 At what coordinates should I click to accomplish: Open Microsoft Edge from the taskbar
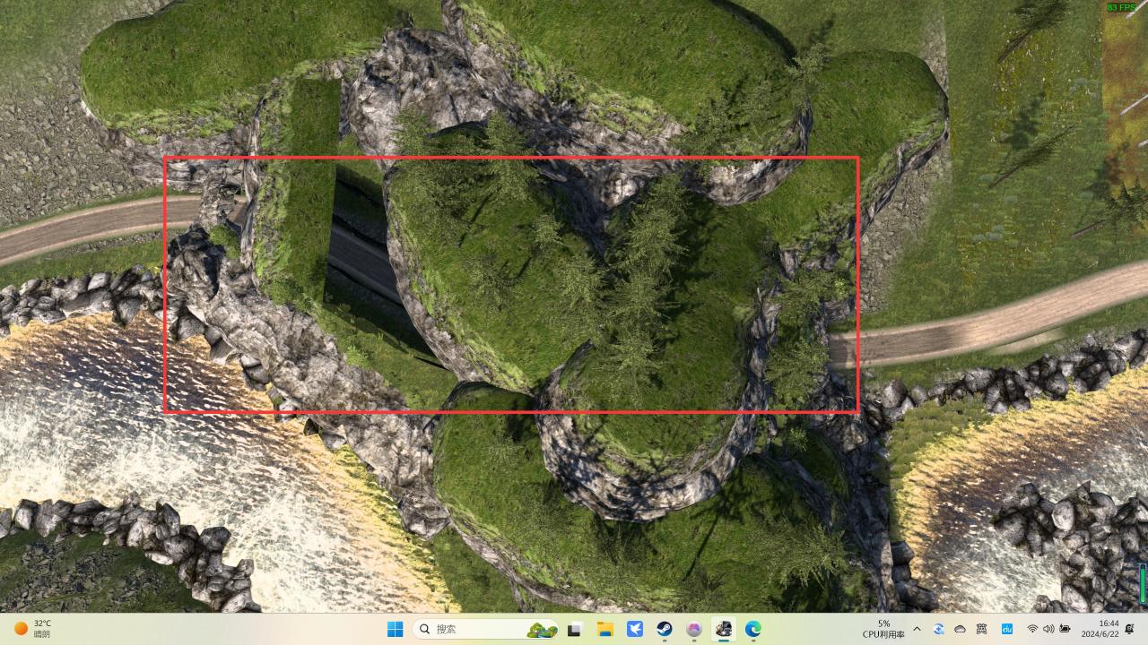point(753,629)
